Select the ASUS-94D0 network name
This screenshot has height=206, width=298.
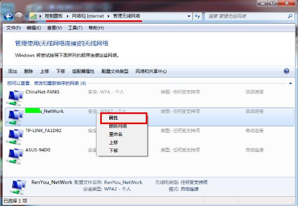pos(38,150)
